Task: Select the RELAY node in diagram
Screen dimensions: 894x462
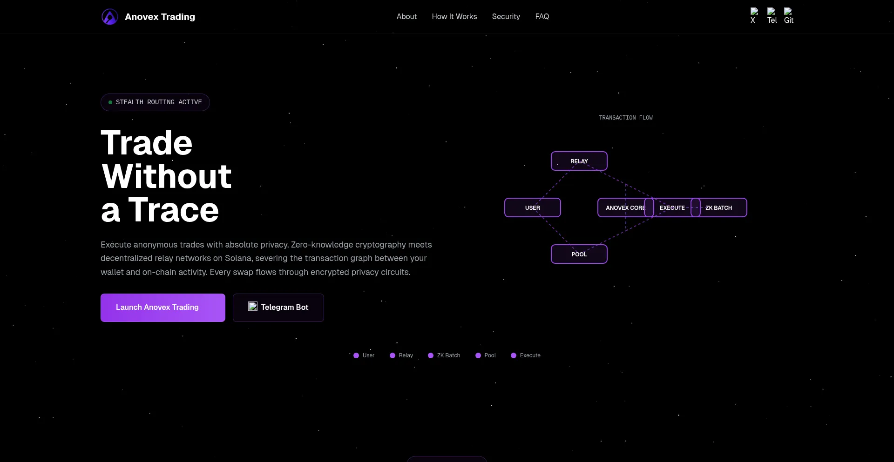Action: [579, 161]
